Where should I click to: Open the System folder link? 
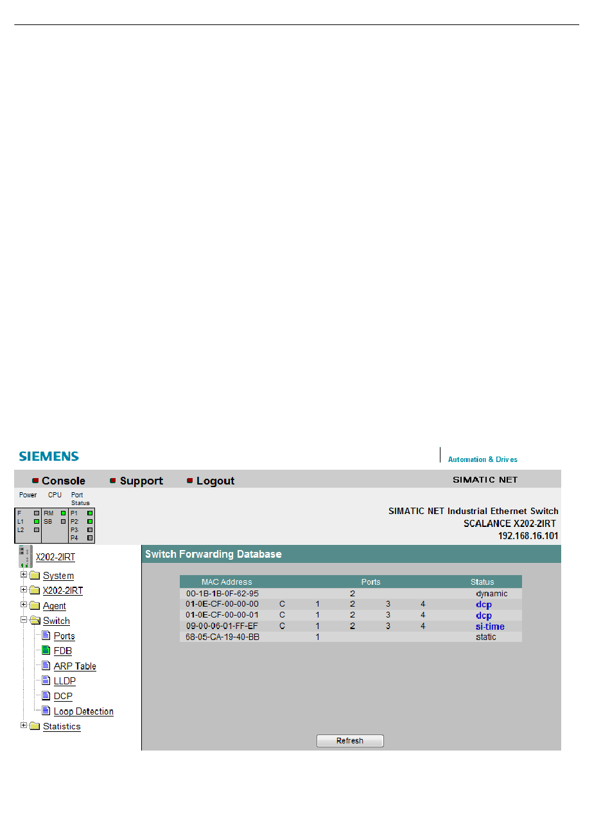[58, 576]
